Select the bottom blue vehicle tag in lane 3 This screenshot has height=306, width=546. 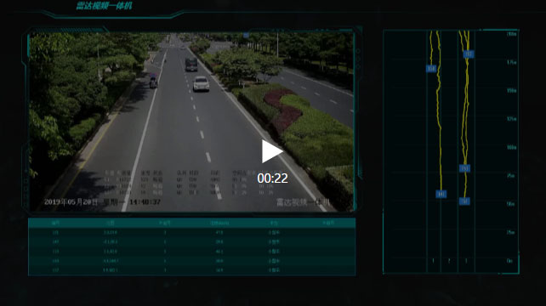click(x=464, y=201)
